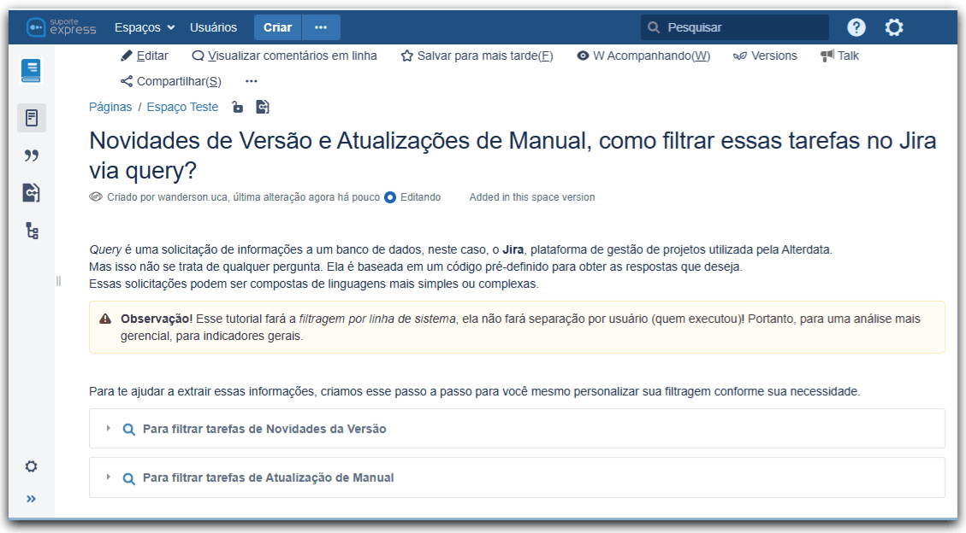The image size is (966, 533).
Task: Open the top-bar administration gear
Action: [x=894, y=27]
